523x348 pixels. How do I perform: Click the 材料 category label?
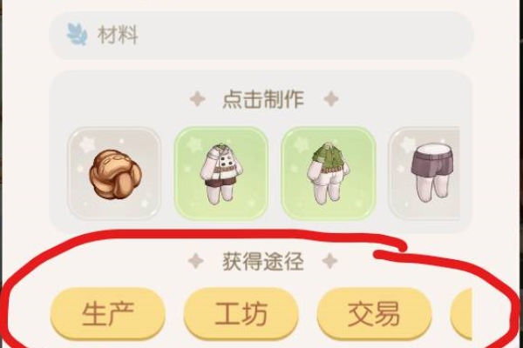coord(118,35)
